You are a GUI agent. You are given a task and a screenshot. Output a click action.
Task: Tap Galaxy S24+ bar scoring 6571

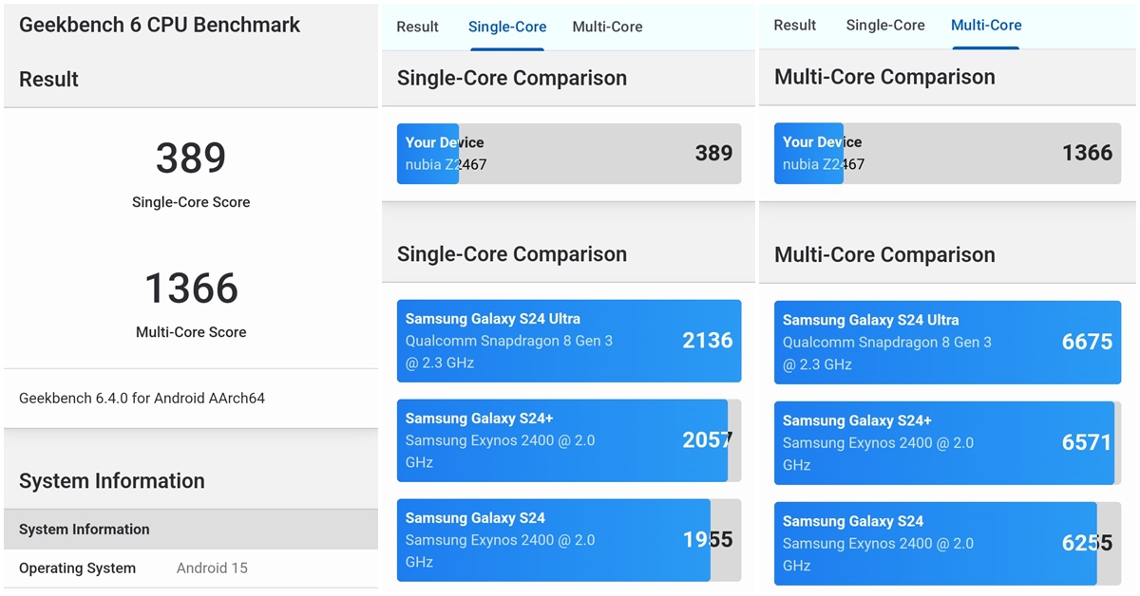tap(946, 442)
